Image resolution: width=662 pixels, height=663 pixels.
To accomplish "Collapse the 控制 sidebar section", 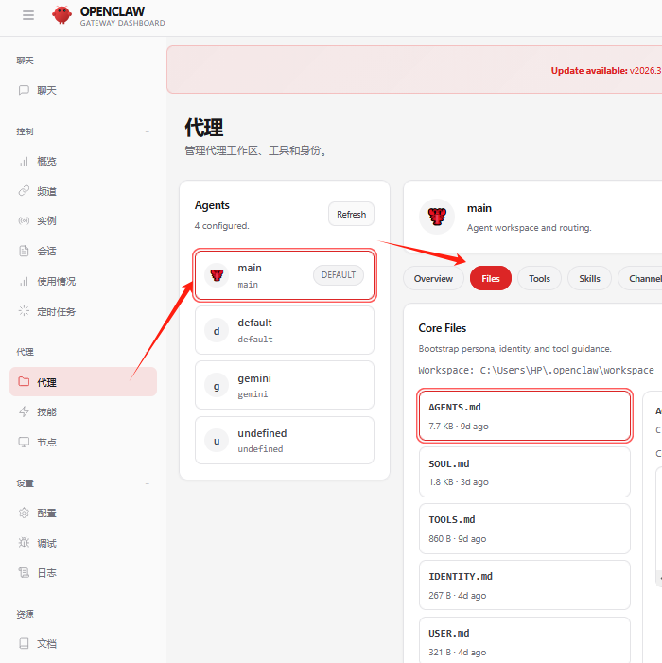I will 147,131.
